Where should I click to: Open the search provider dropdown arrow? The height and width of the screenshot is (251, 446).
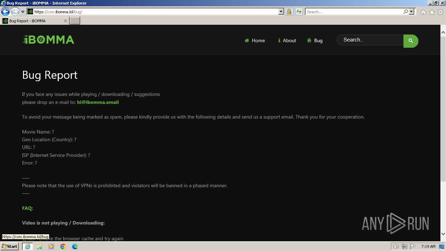(412, 12)
